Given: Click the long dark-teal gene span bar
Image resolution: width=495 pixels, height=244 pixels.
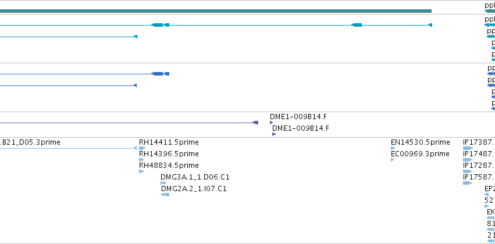Looking at the screenshot, I should [216, 11].
